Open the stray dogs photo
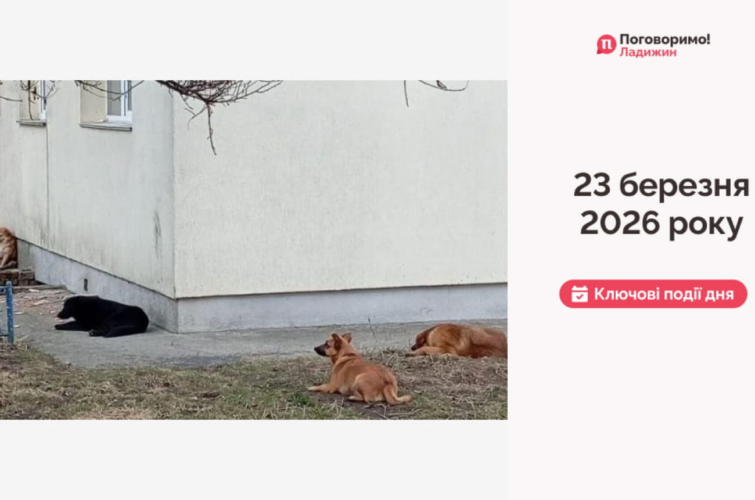Viewport: 755px width, 500px height. [253, 250]
